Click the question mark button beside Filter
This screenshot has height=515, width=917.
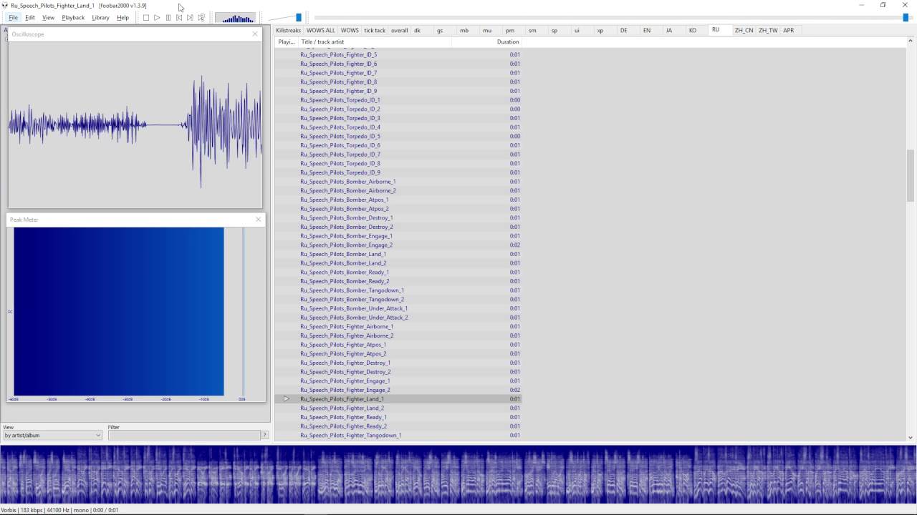(x=264, y=435)
